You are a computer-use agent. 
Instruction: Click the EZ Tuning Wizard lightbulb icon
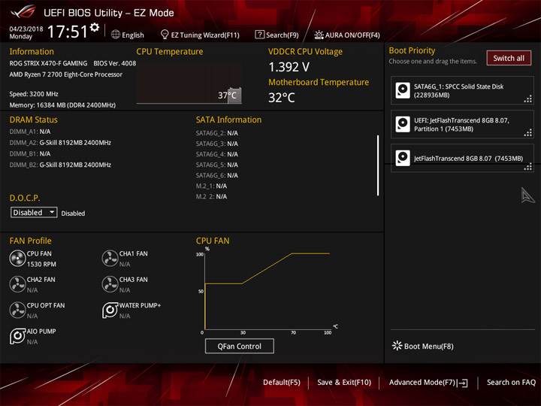pos(165,35)
